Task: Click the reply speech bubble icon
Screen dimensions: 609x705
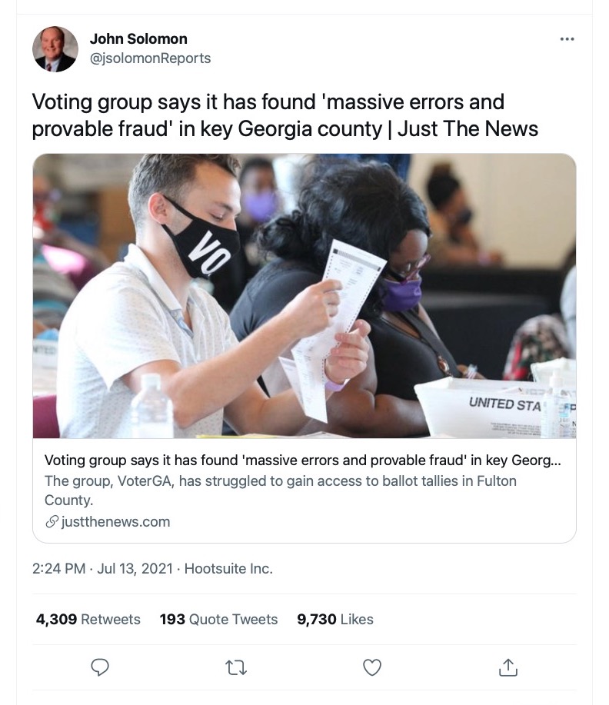Action: (100, 668)
